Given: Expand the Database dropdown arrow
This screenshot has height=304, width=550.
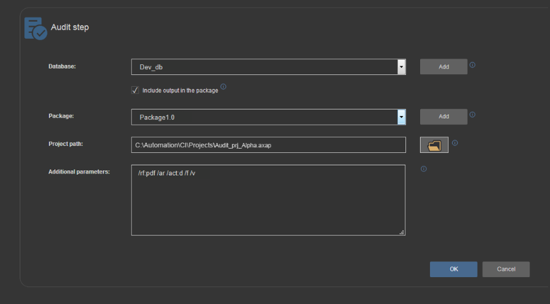Looking at the screenshot, I should (401, 67).
